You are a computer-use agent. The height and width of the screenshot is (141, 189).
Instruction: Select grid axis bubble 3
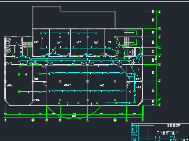tap(60, 120)
